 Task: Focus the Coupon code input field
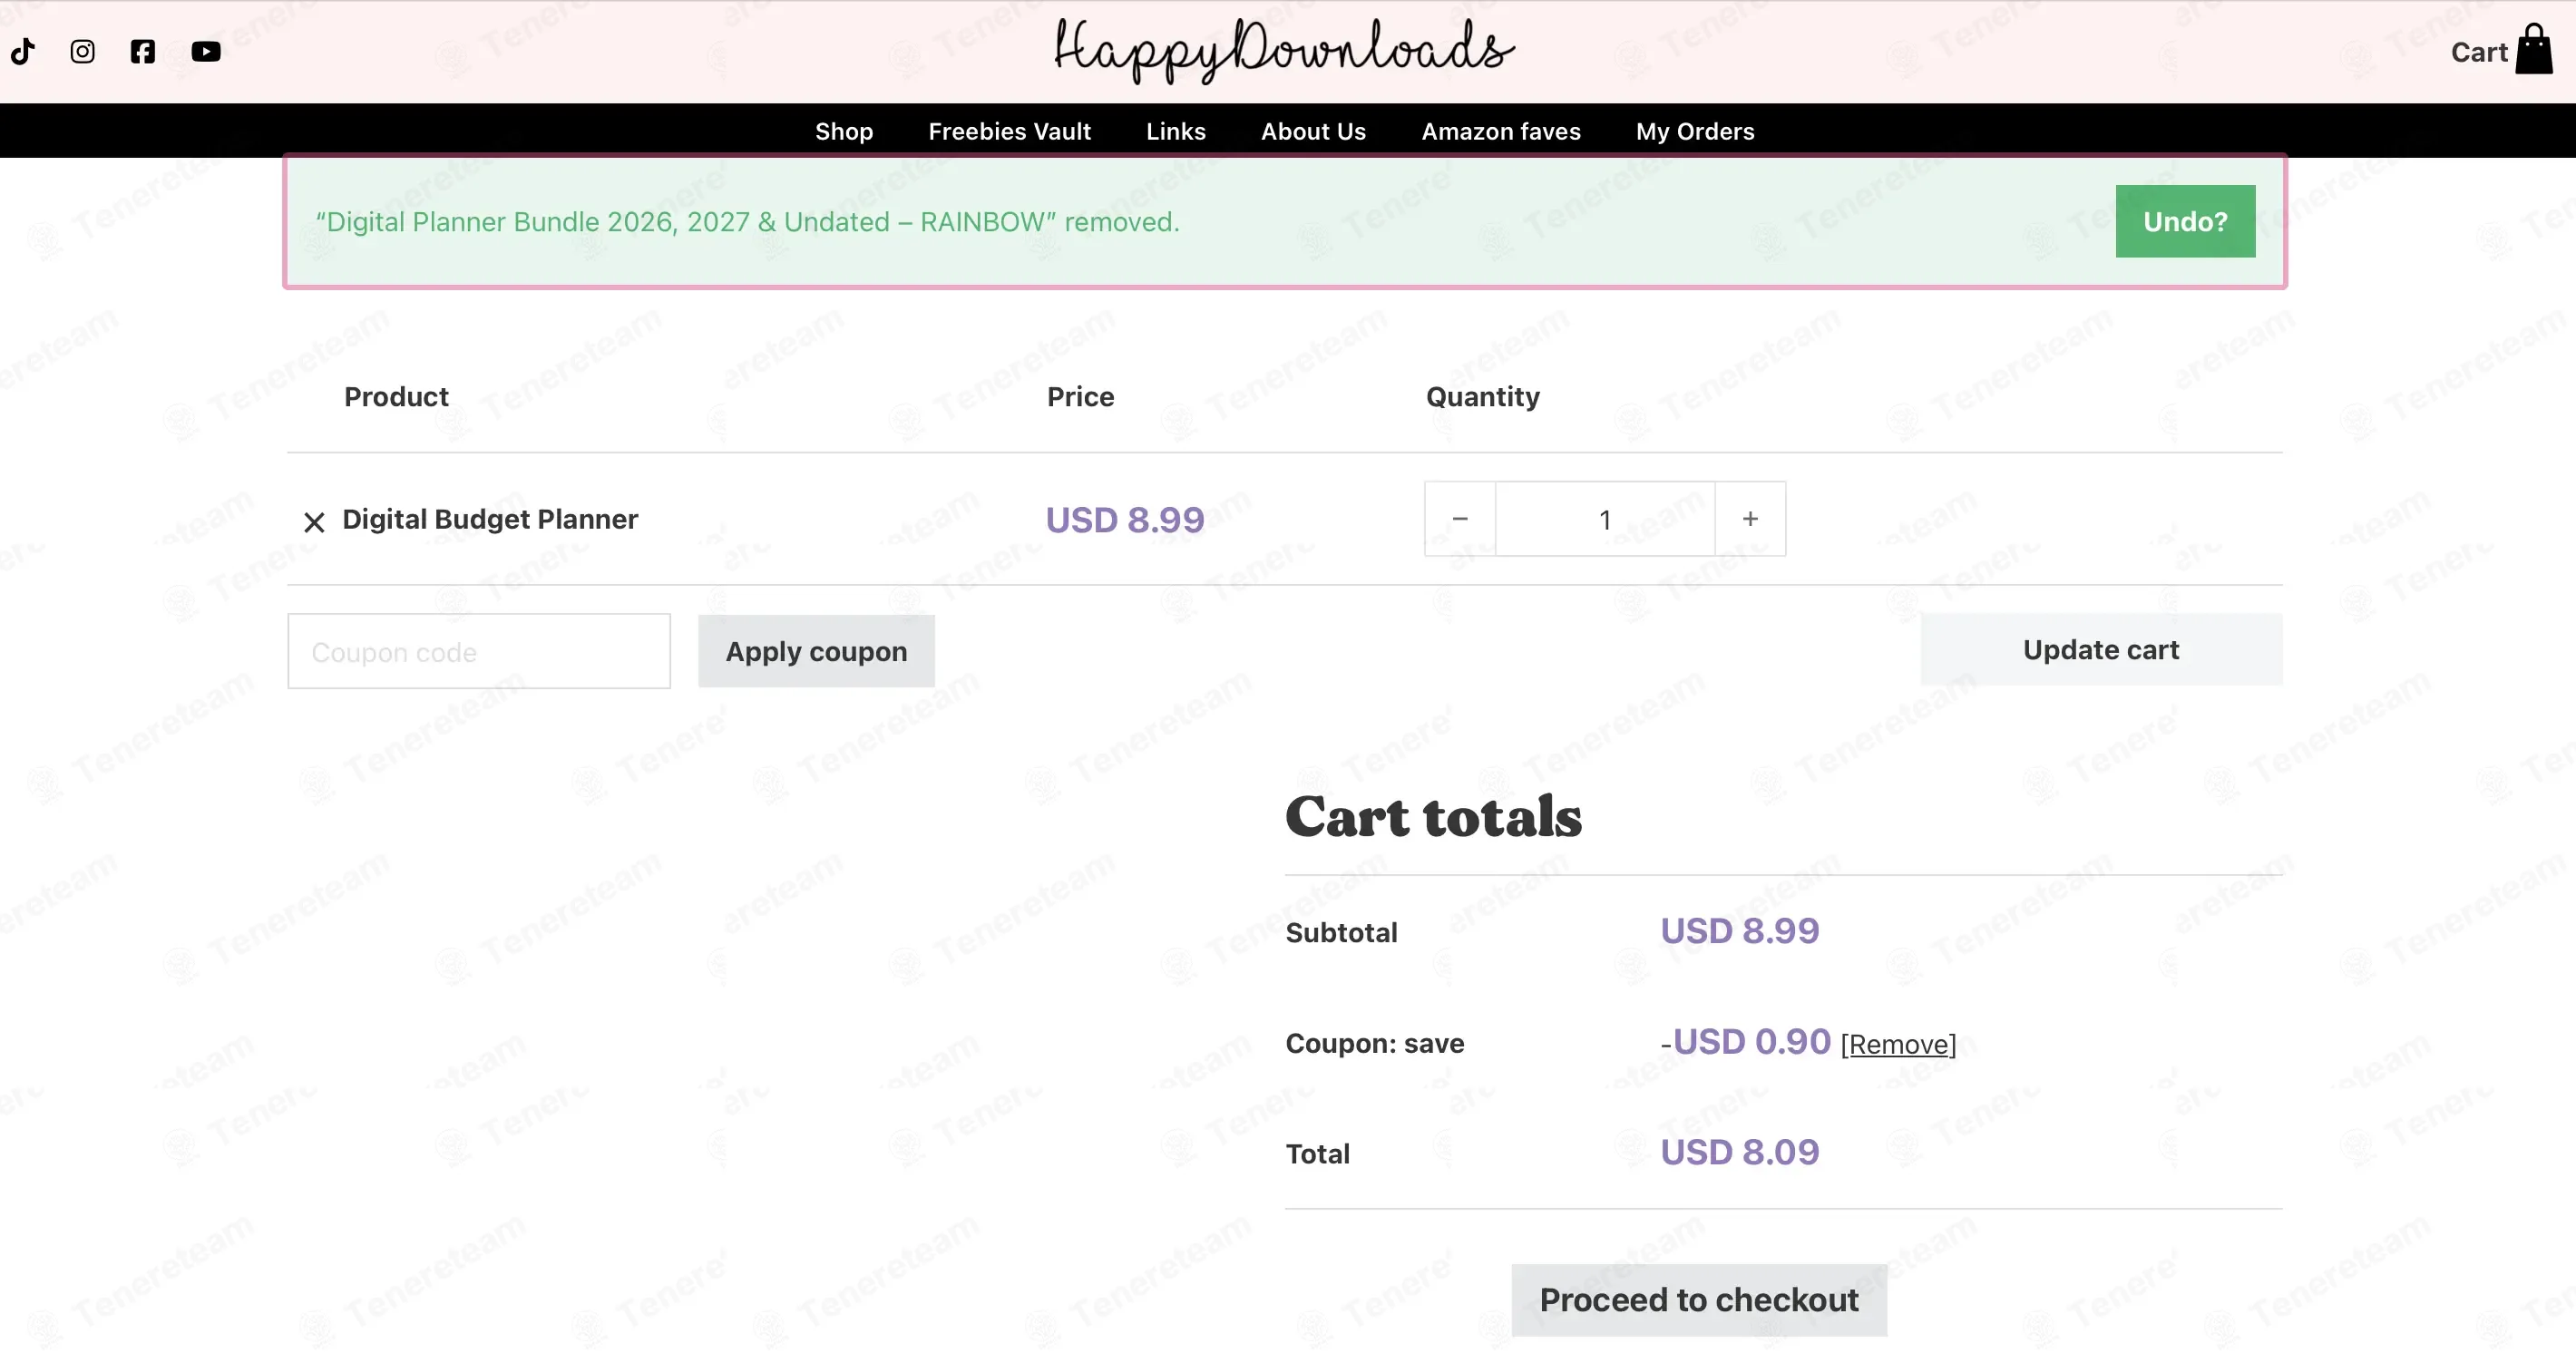pos(479,651)
